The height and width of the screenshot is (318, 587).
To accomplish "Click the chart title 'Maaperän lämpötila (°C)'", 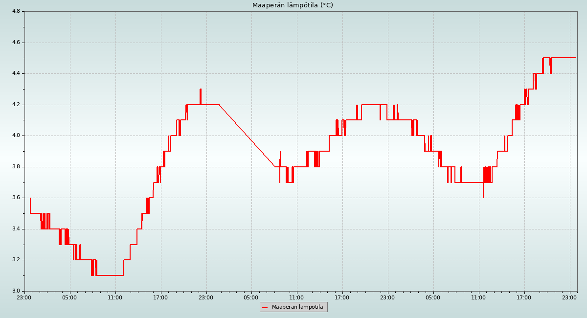I will 293,5.
